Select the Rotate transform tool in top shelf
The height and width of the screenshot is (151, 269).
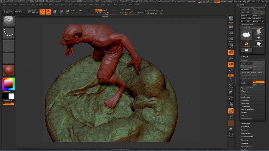click(67, 12)
